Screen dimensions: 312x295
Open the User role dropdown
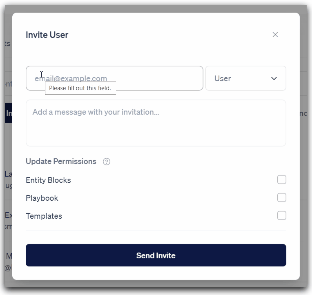click(x=246, y=78)
